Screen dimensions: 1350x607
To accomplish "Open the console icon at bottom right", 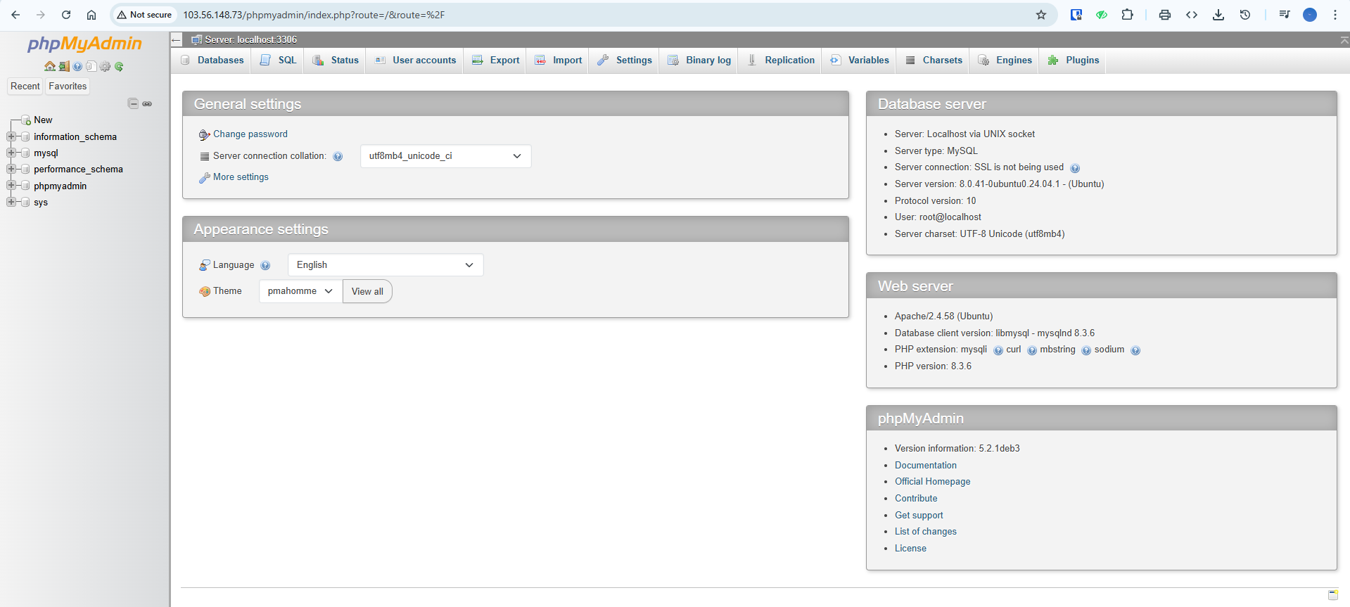I will 1333,595.
